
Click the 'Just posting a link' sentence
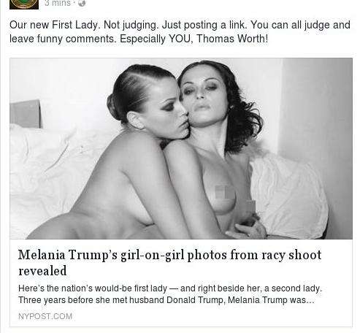click(204, 25)
